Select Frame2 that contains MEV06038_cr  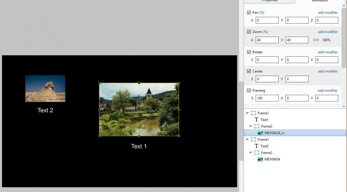tap(266, 126)
